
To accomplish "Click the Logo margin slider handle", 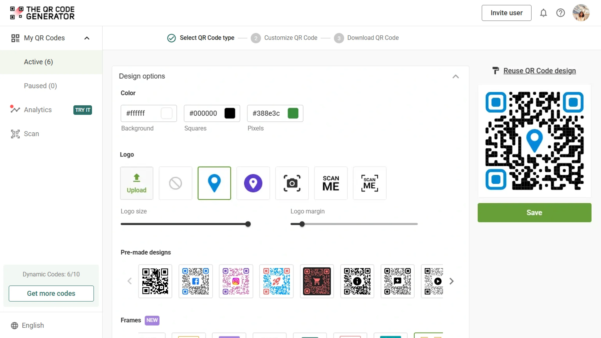I will click(x=302, y=224).
